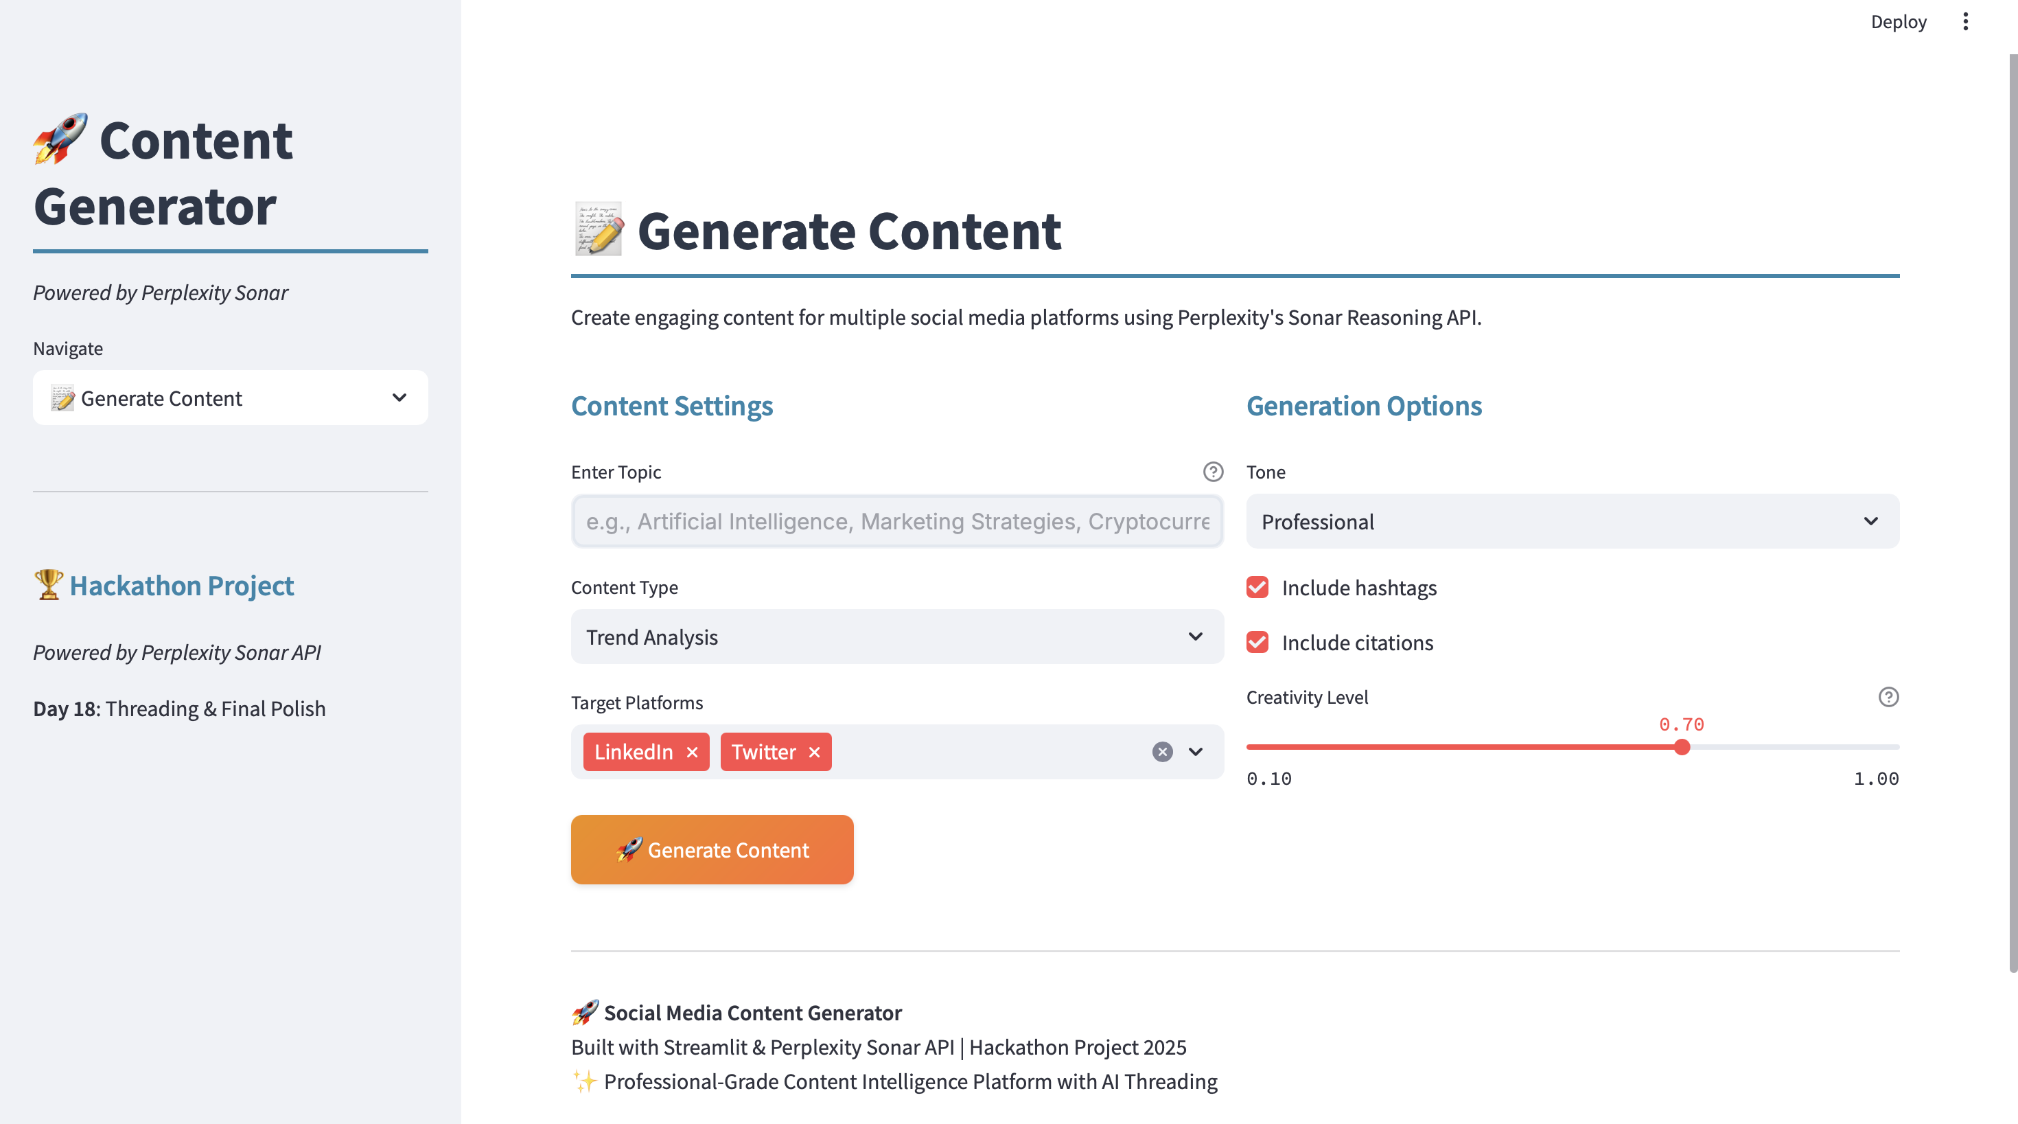
Task: Expand the Target Platforms options chevron
Action: pos(1196,753)
